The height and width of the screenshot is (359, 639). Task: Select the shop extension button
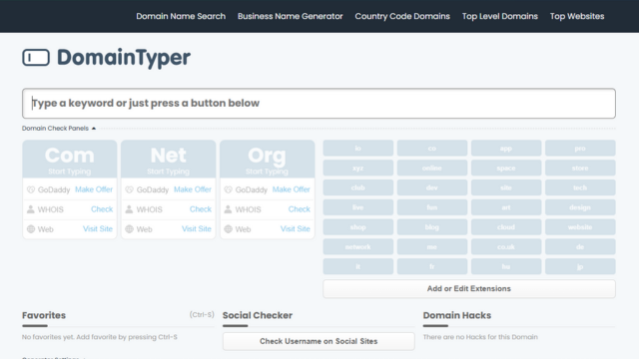point(358,227)
